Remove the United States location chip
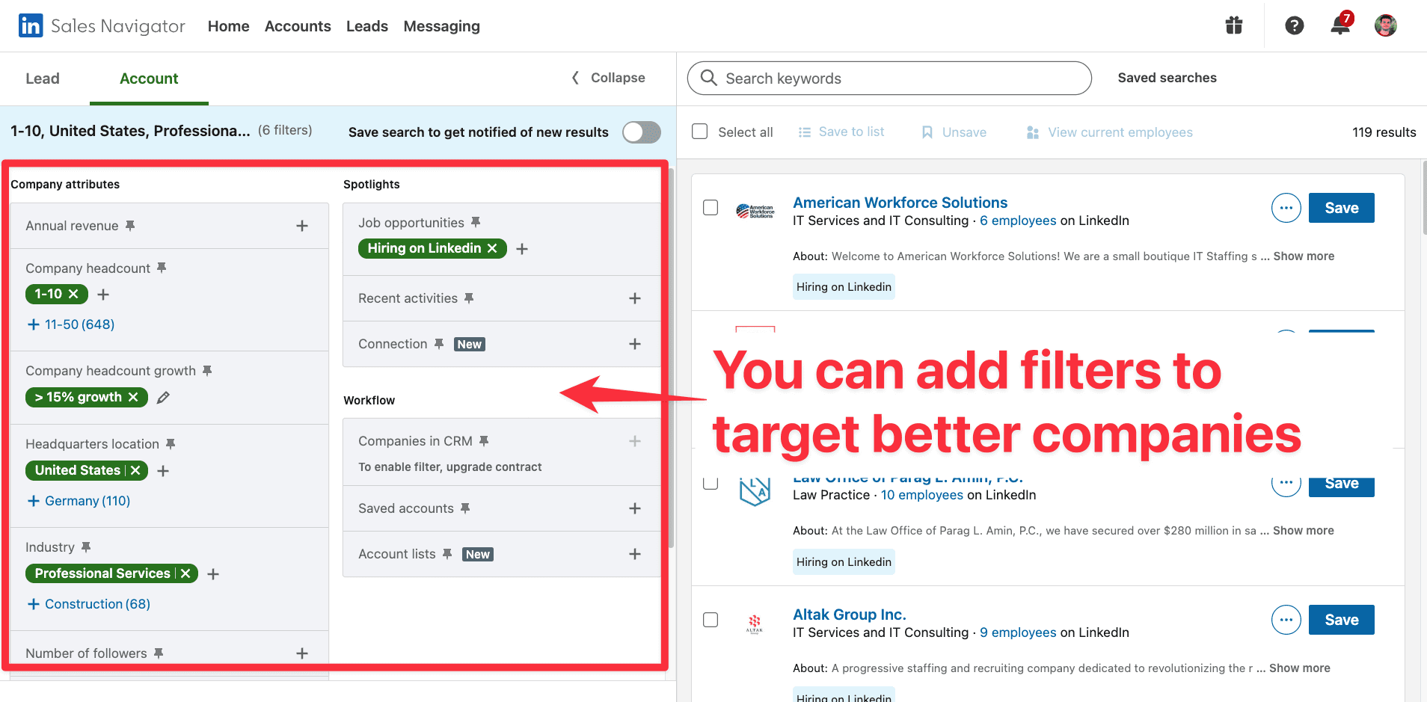Viewport: 1427px width, 702px height. pos(135,470)
